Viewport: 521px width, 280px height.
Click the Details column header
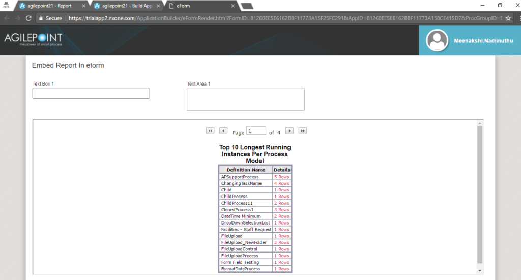(x=282, y=170)
